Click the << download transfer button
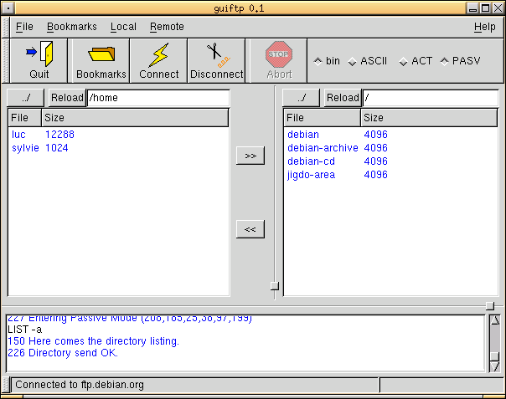The image size is (506, 399). [x=250, y=229]
